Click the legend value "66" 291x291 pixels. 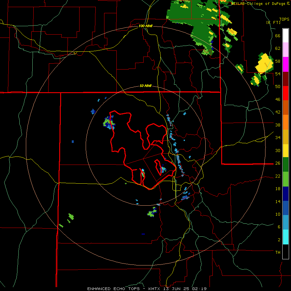tap(278, 36)
